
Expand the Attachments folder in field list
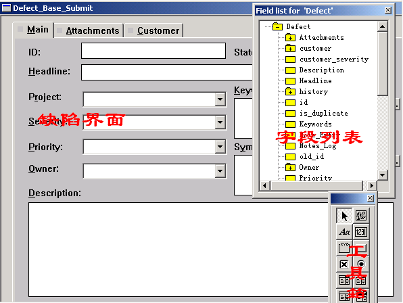(x=290, y=38)
